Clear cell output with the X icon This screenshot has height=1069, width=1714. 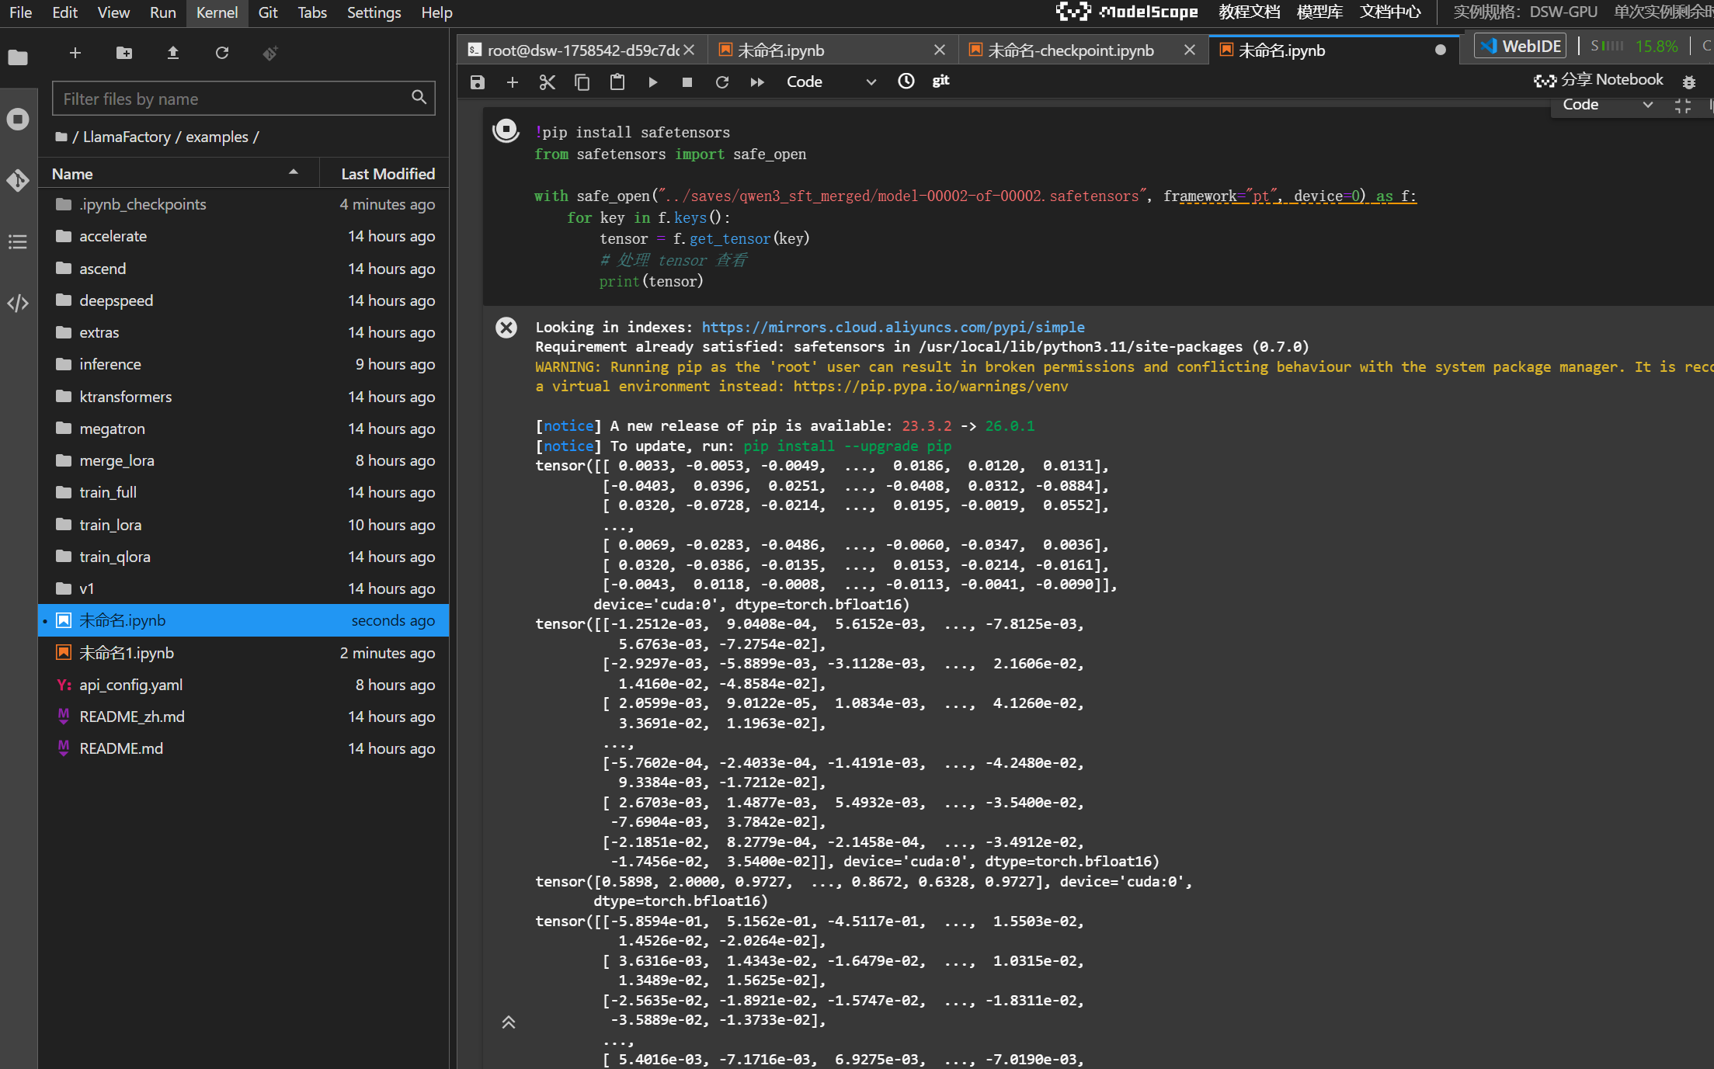pos(506,328)
